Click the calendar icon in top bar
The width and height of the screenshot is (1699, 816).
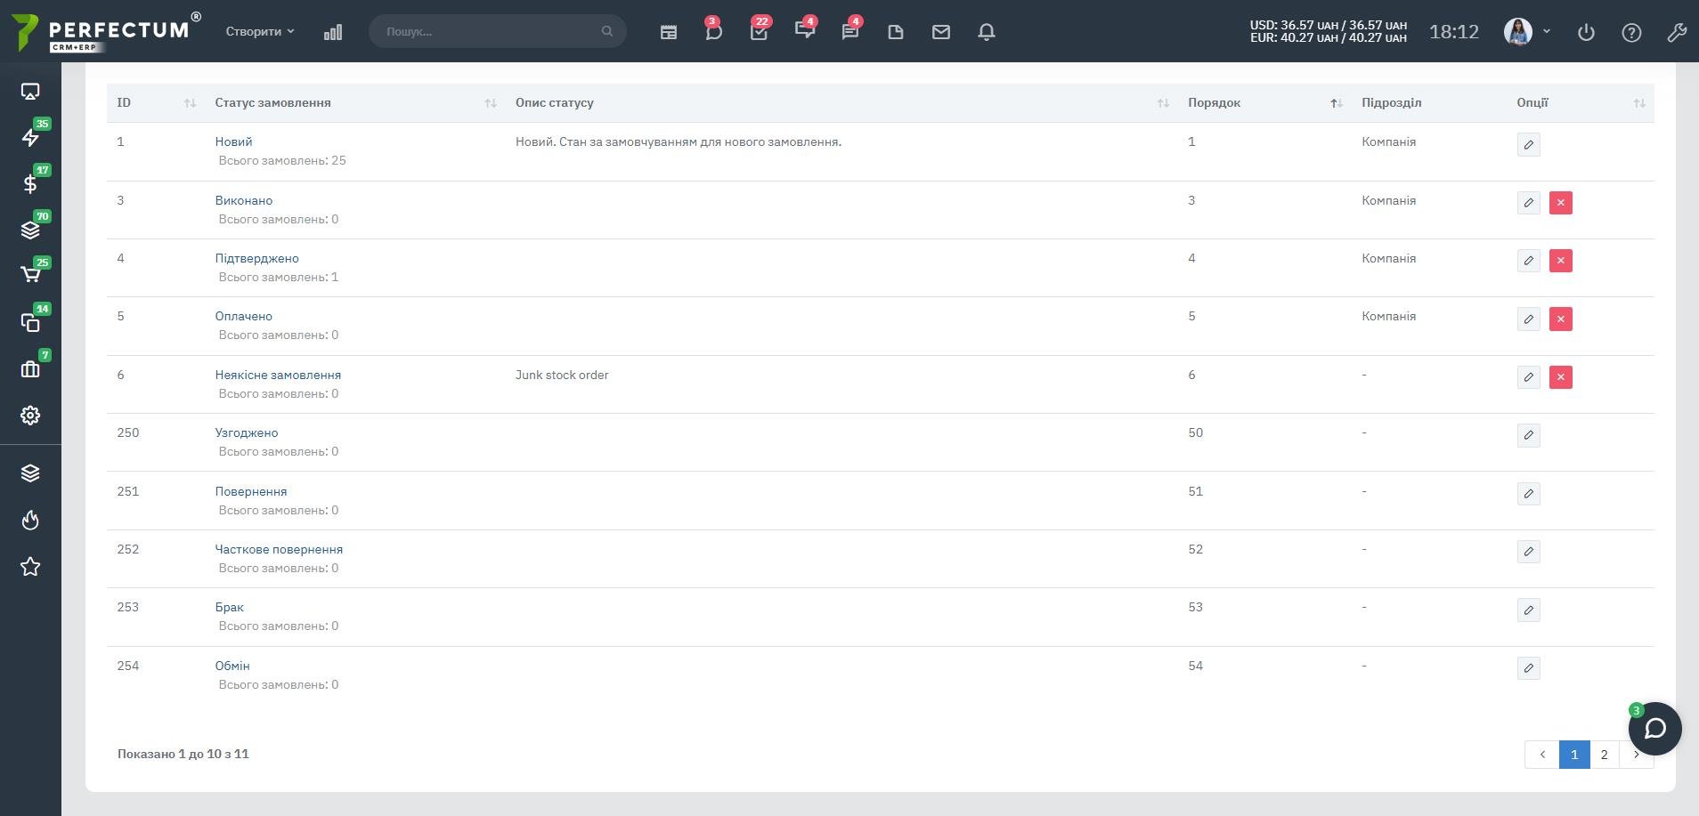tap(669, 32)
